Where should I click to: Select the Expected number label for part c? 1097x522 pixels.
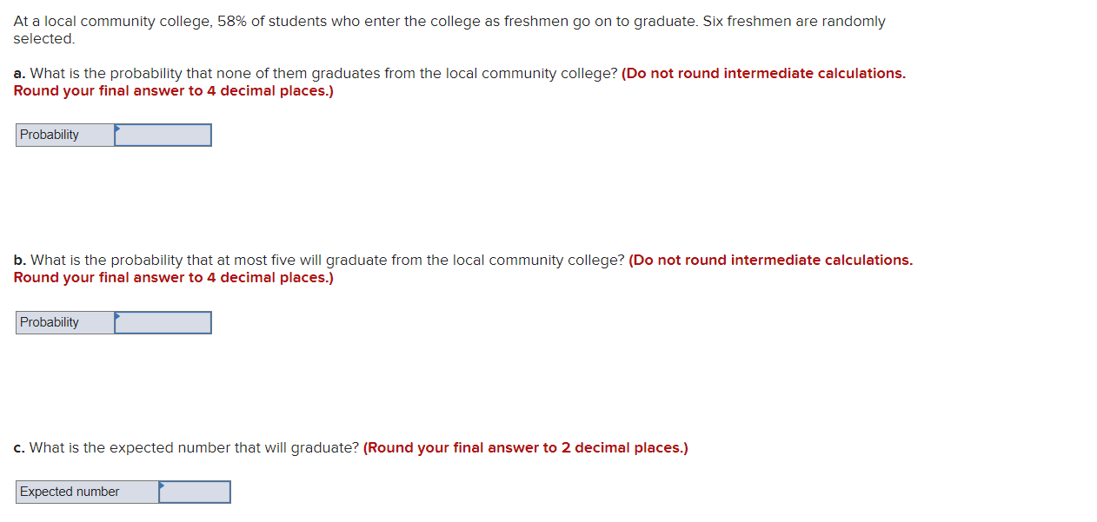(x=70, y=492)
